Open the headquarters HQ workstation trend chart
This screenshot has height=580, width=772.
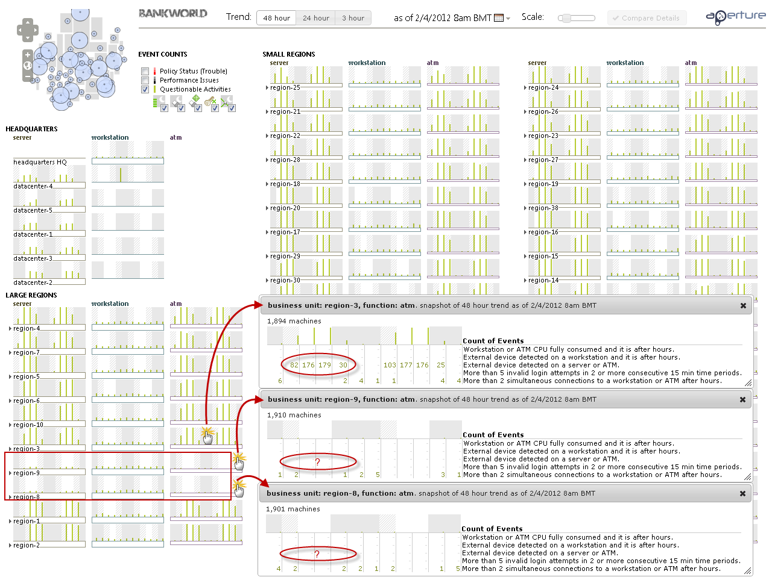127,153
